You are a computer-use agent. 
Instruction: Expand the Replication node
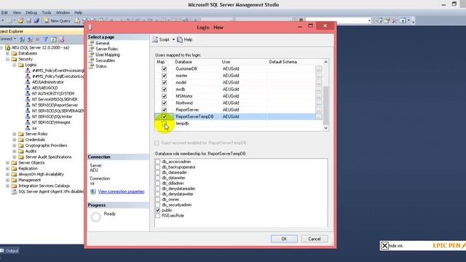(x=7, y=168)
